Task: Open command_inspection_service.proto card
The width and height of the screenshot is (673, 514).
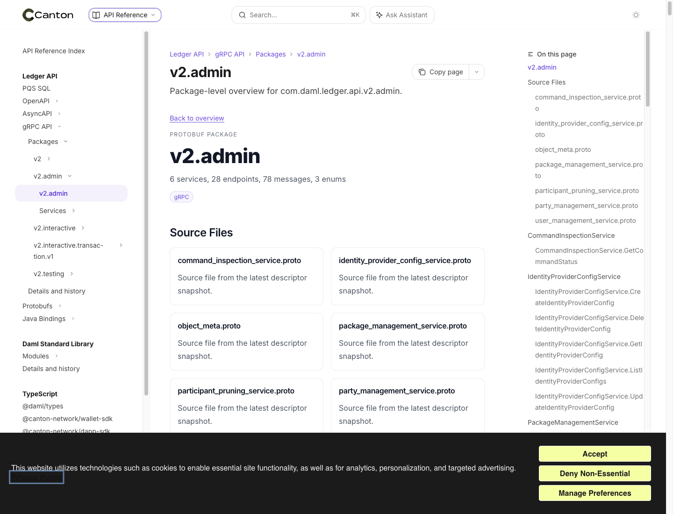Action: [x=246, y=276]
